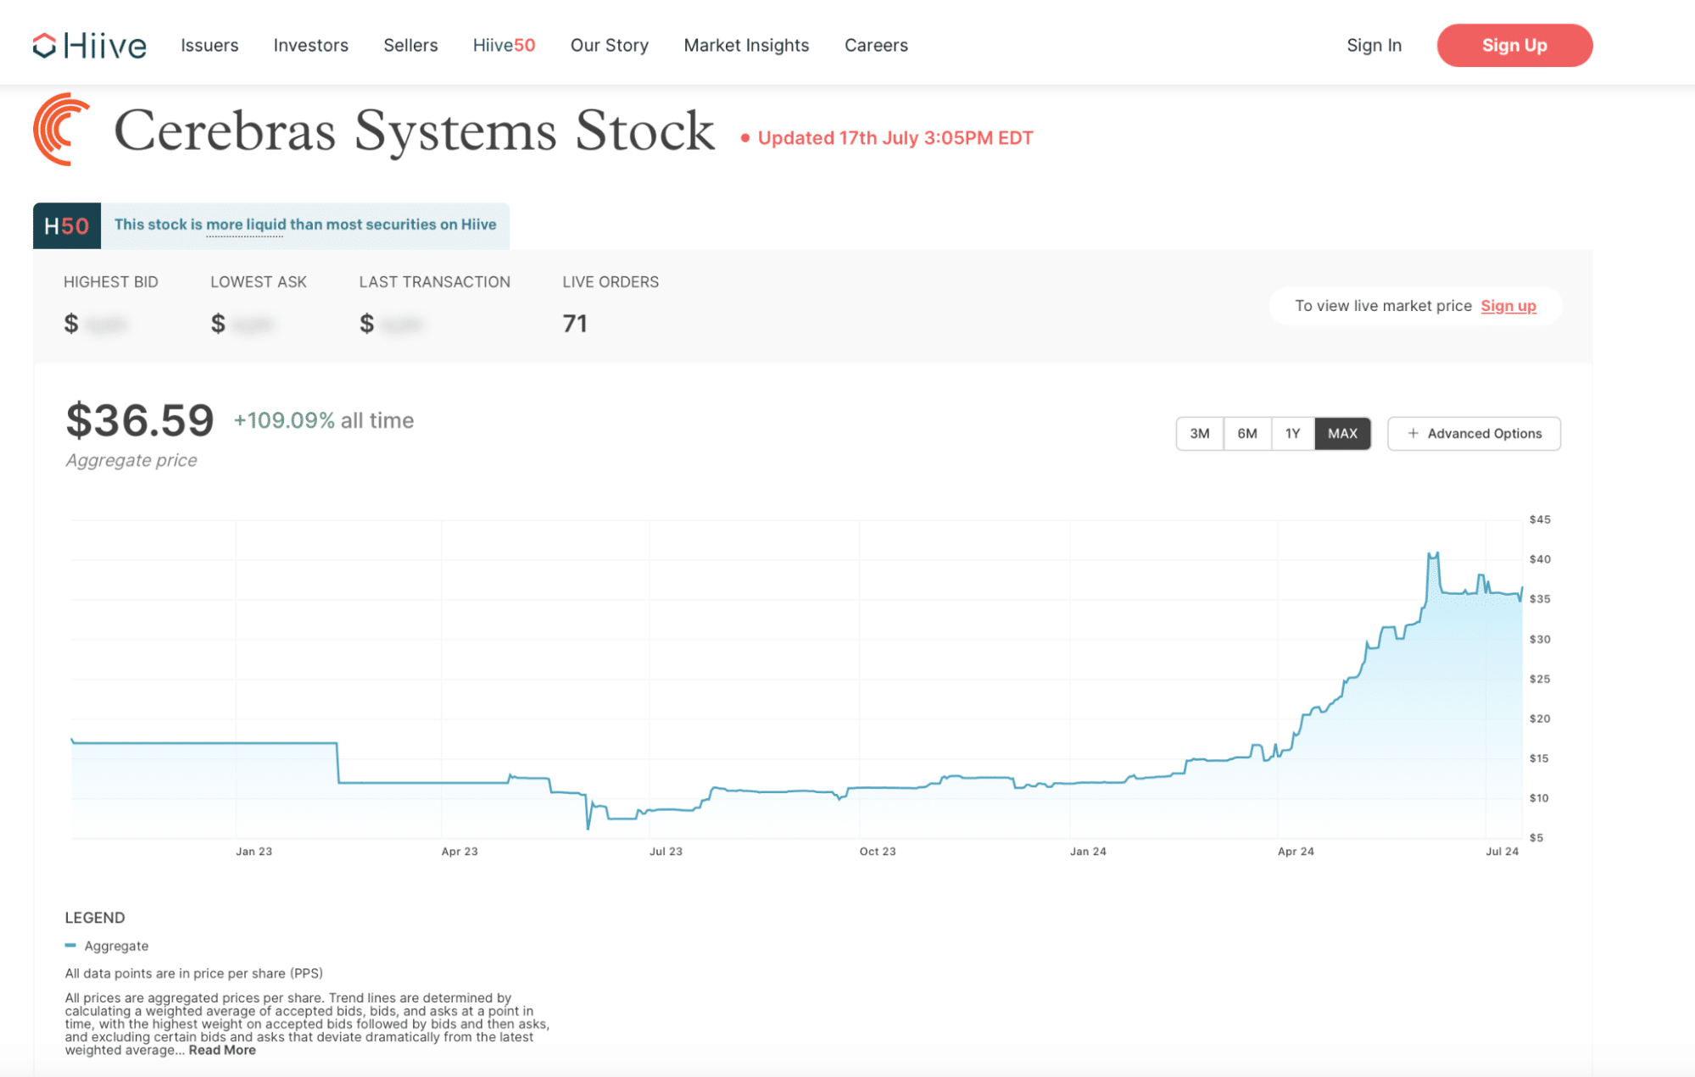Viewport: 1695px width, 1077px height.
Task: Open the Hiive50 navigation item
Action: click(504, 45)
